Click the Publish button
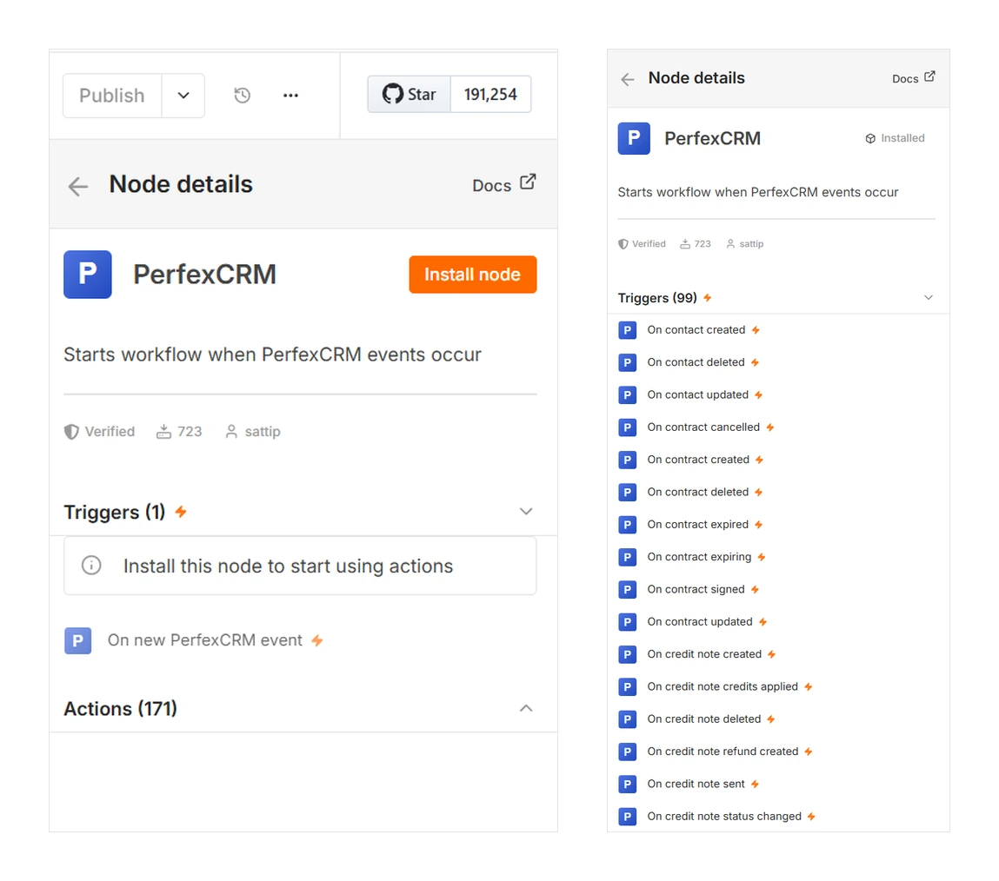 [x=112, y=96]
